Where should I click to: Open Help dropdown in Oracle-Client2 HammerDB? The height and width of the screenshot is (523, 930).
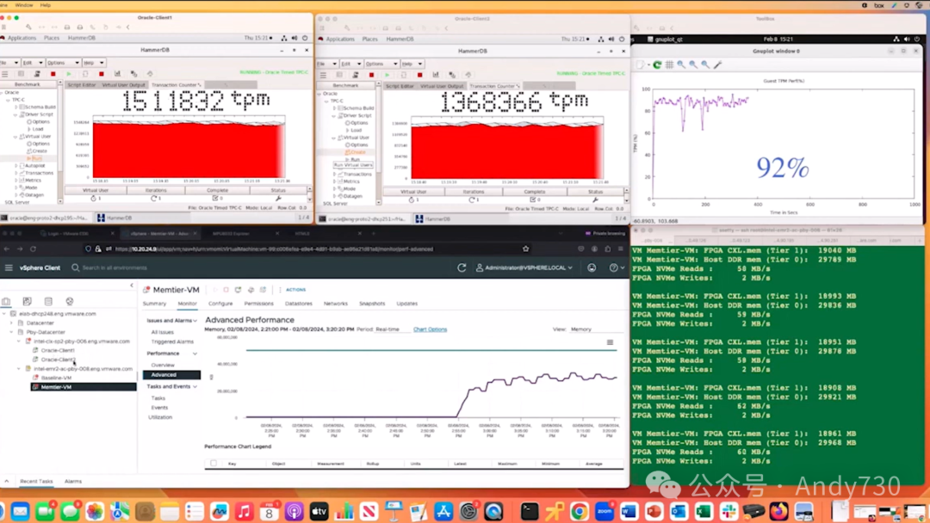[x=412, y=64]
